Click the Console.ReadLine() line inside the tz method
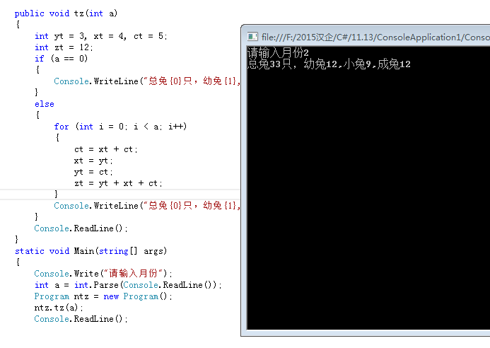 click(x=81, y=228)
